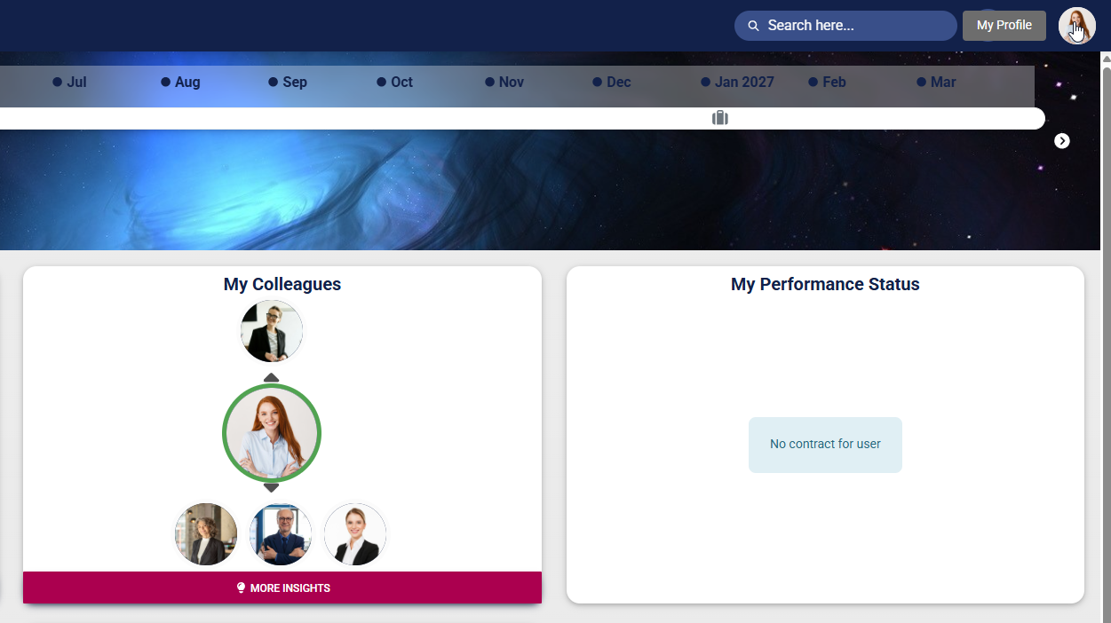Select the Mar timeline dot

922,82
